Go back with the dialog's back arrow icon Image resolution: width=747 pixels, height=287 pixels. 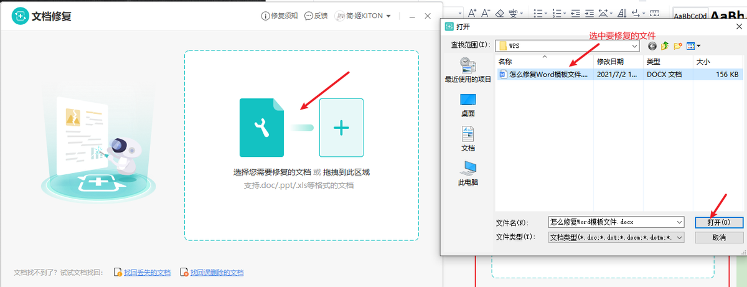(x=652, y=45)
